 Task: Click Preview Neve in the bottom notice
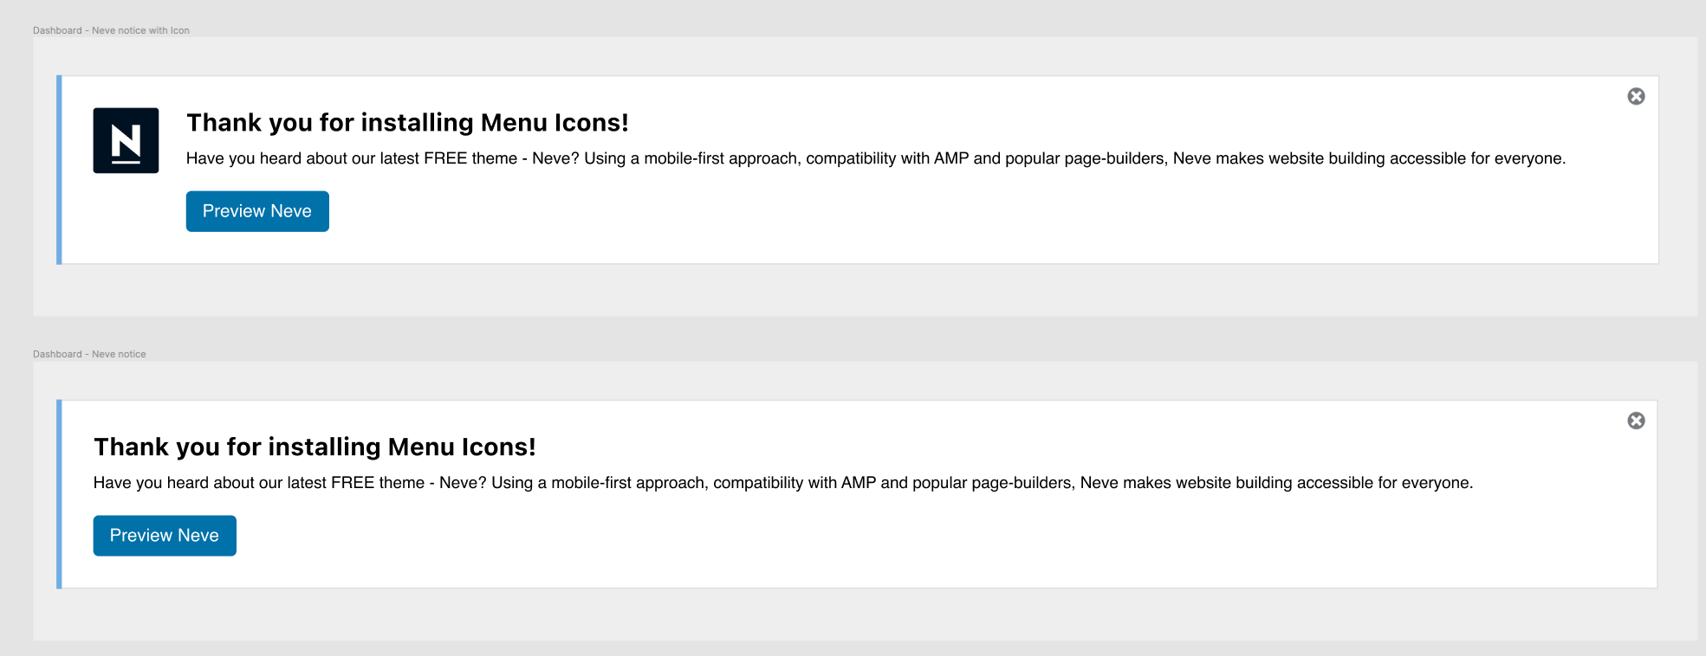click(x=164, y=535)
